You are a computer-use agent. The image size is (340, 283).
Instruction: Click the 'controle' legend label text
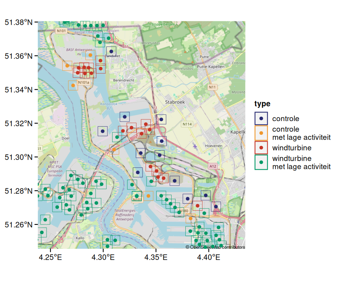[x=285, y=119]
